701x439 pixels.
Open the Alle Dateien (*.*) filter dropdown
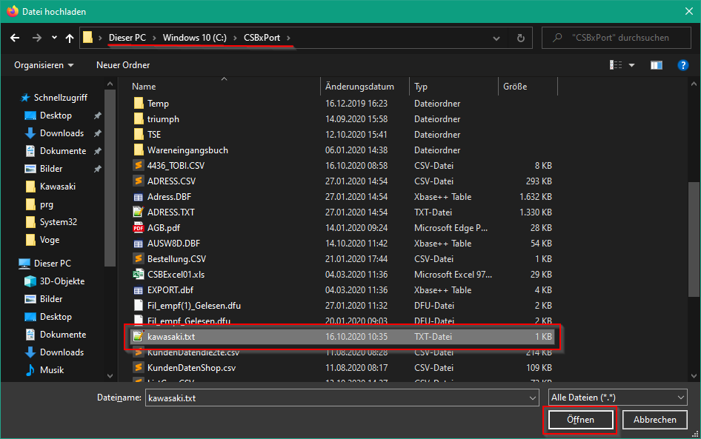(617, 398)
